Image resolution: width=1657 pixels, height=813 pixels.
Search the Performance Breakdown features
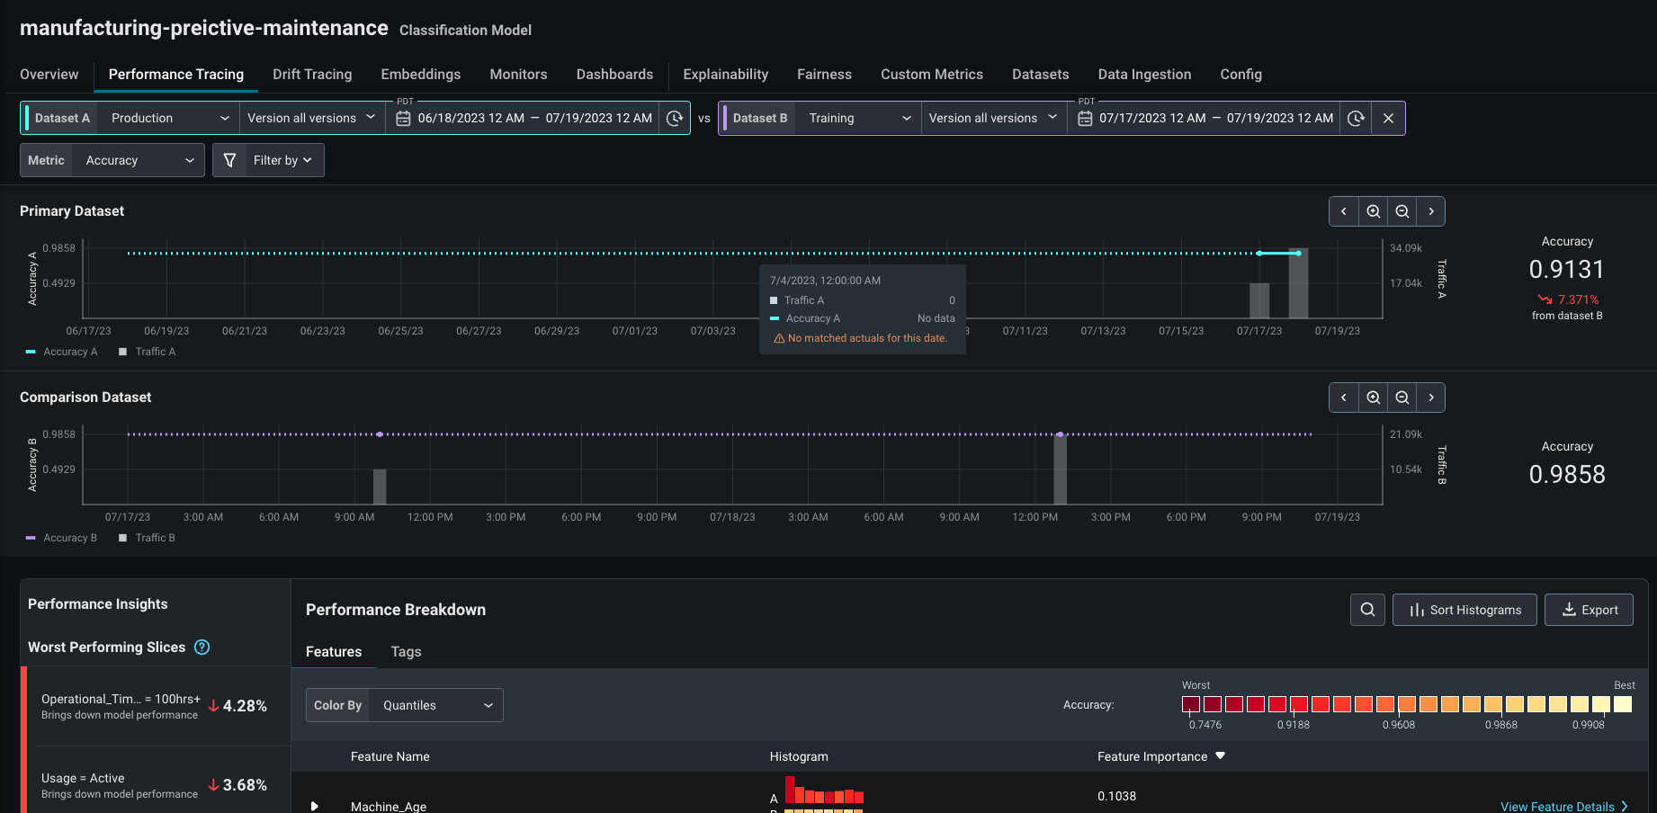(1367, 610)
